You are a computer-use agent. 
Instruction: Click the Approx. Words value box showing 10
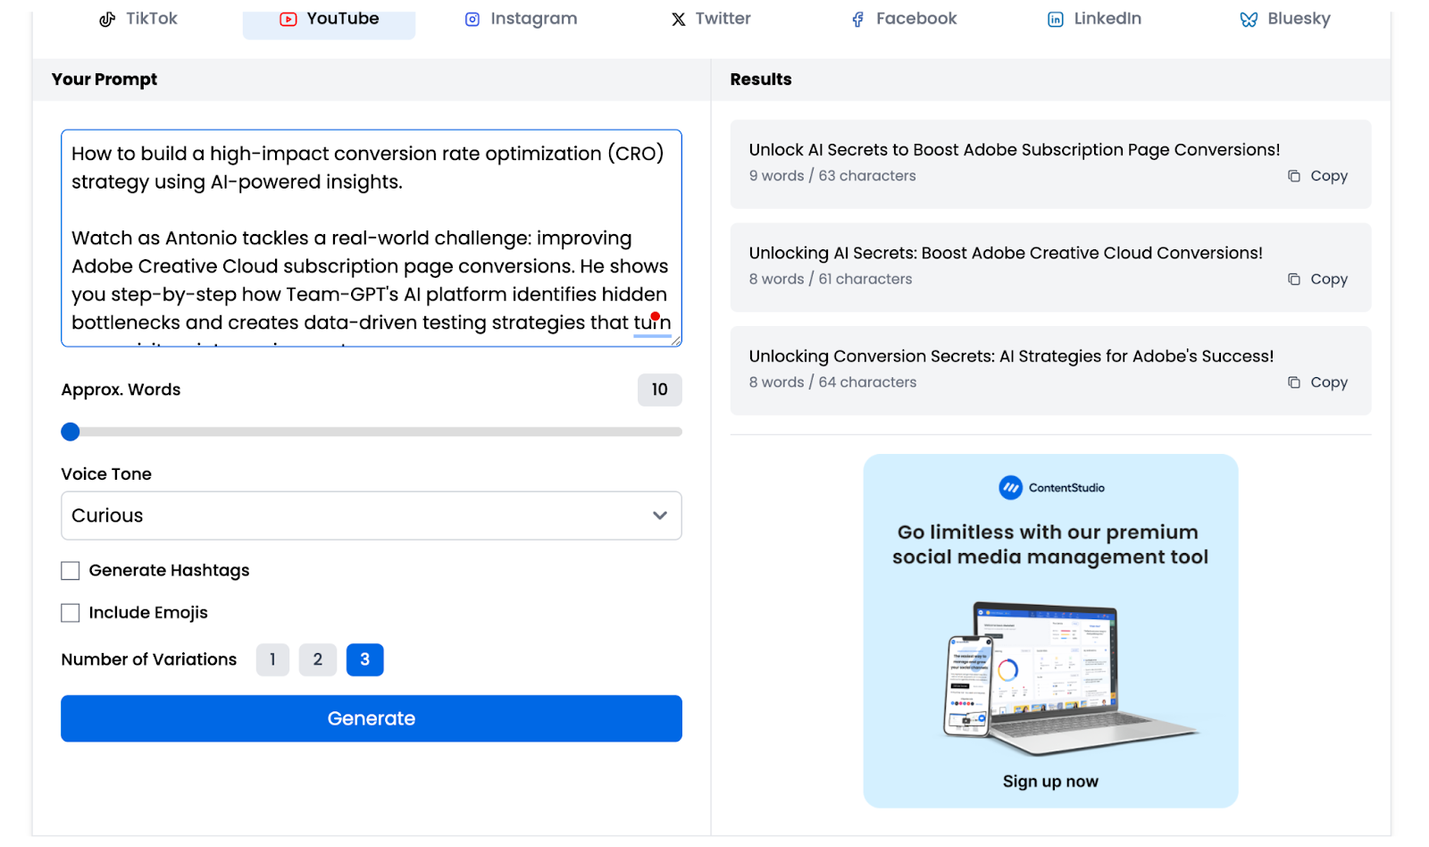click(659, 390)
